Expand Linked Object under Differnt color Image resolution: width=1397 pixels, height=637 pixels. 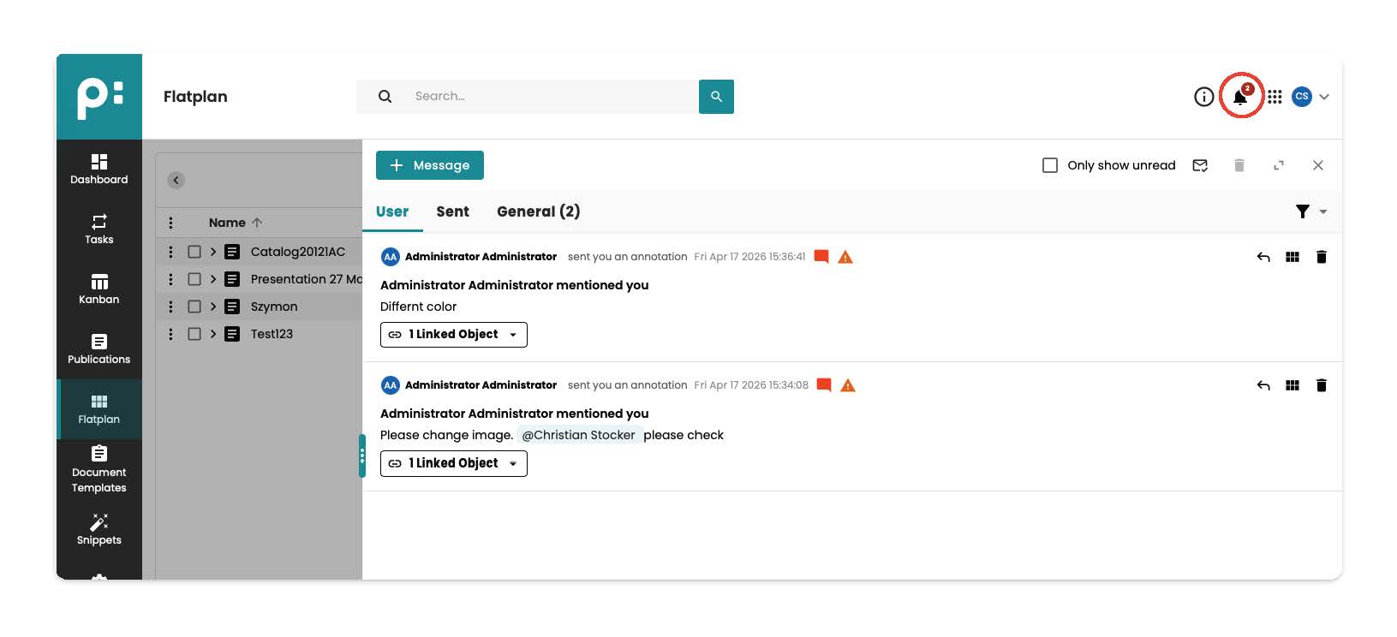click(454, 335)
